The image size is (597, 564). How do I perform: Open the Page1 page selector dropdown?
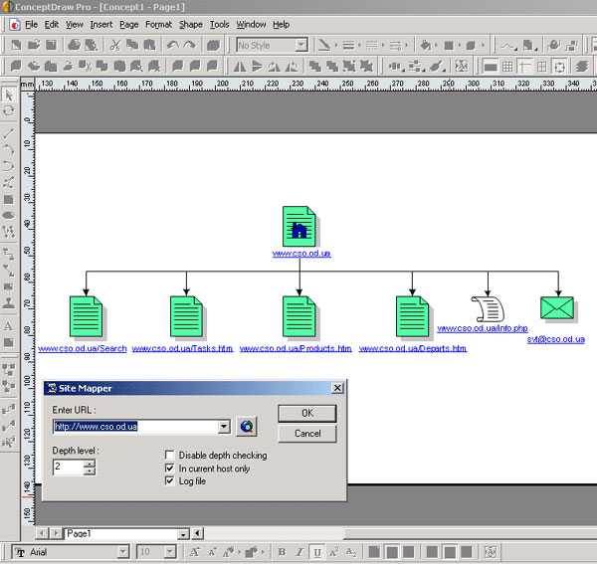[x=183, y=534]
